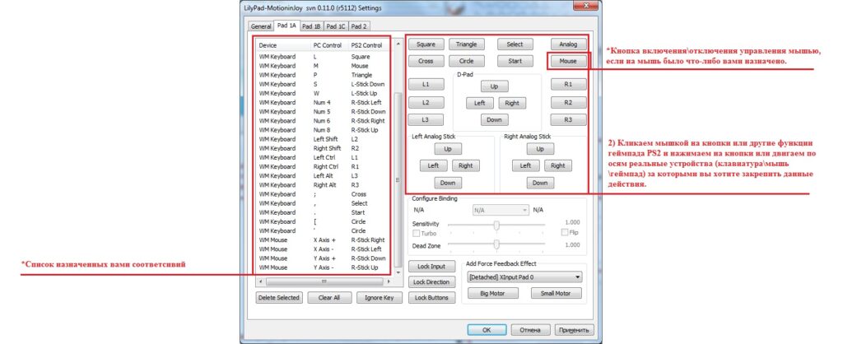Screen dimensions: 843x344
Task: Switch to the General tab
Action: [x=260, y=26]
